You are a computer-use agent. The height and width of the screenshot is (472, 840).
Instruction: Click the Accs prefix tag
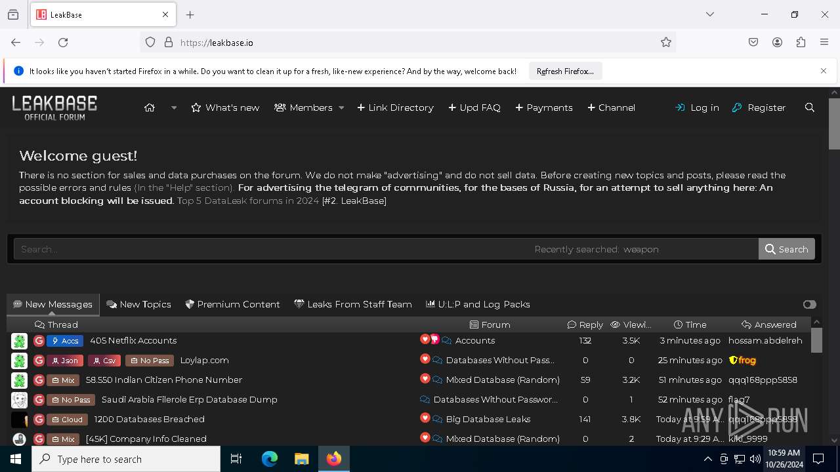pyautogui.click(x=64, y=340)
